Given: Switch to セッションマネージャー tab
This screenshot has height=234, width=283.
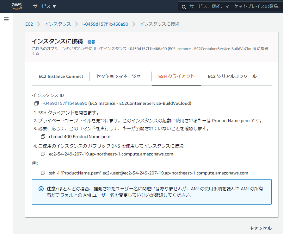Looking at the screenshot, I should pos(121,76).
